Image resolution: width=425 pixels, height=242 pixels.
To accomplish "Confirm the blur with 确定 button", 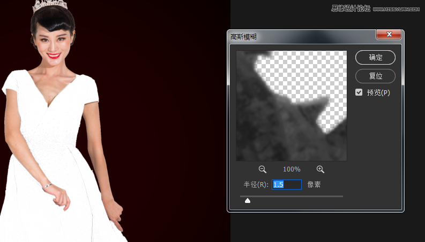I will coord(375,57).
